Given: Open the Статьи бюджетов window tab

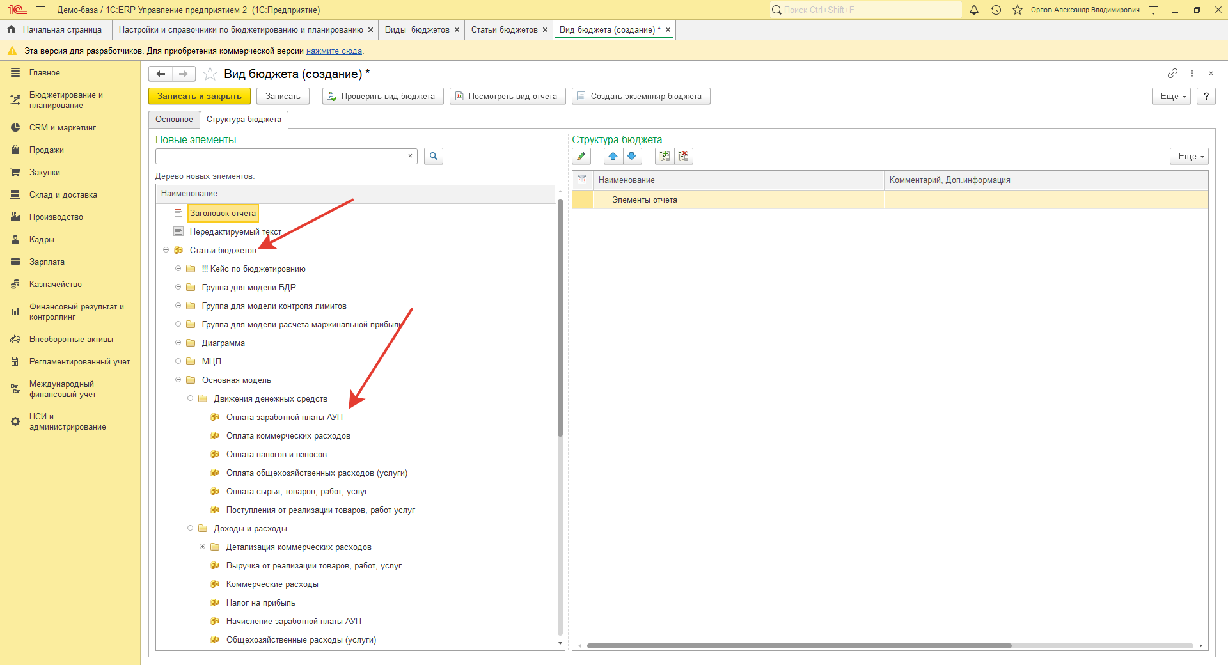Looking at the screenshot, I should click(x=504, y=30).
